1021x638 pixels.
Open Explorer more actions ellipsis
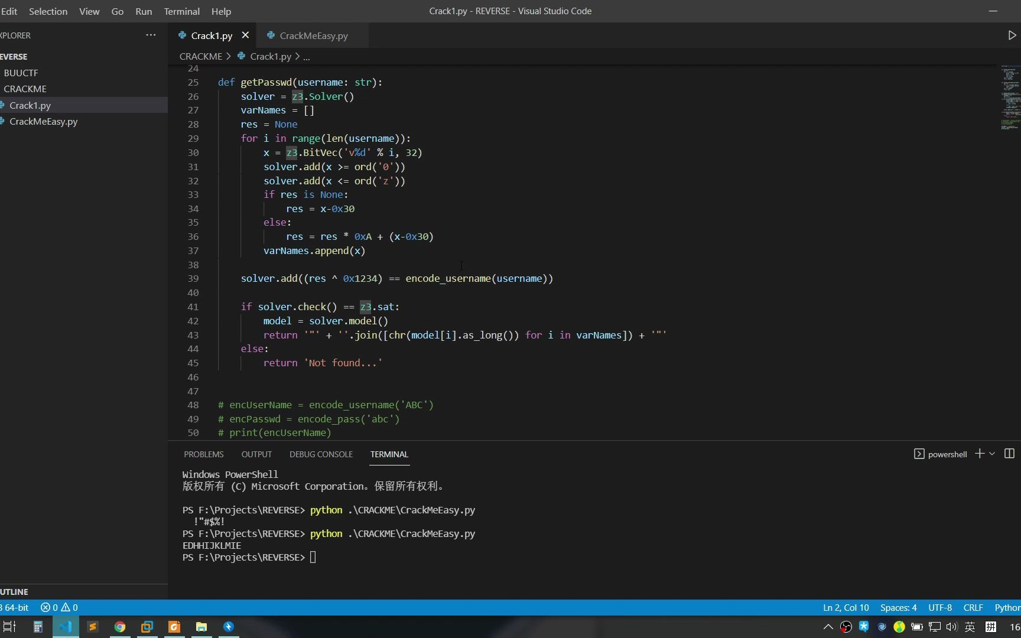(151, 35)
